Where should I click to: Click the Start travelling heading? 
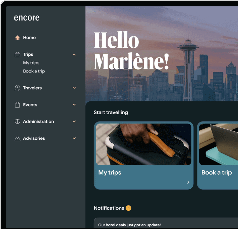[111, 112]
